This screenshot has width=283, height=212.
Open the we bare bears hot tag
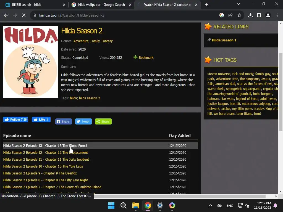pos(224,114)
